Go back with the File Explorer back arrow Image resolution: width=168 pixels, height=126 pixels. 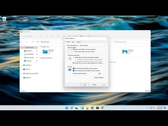tap(22, 42)
